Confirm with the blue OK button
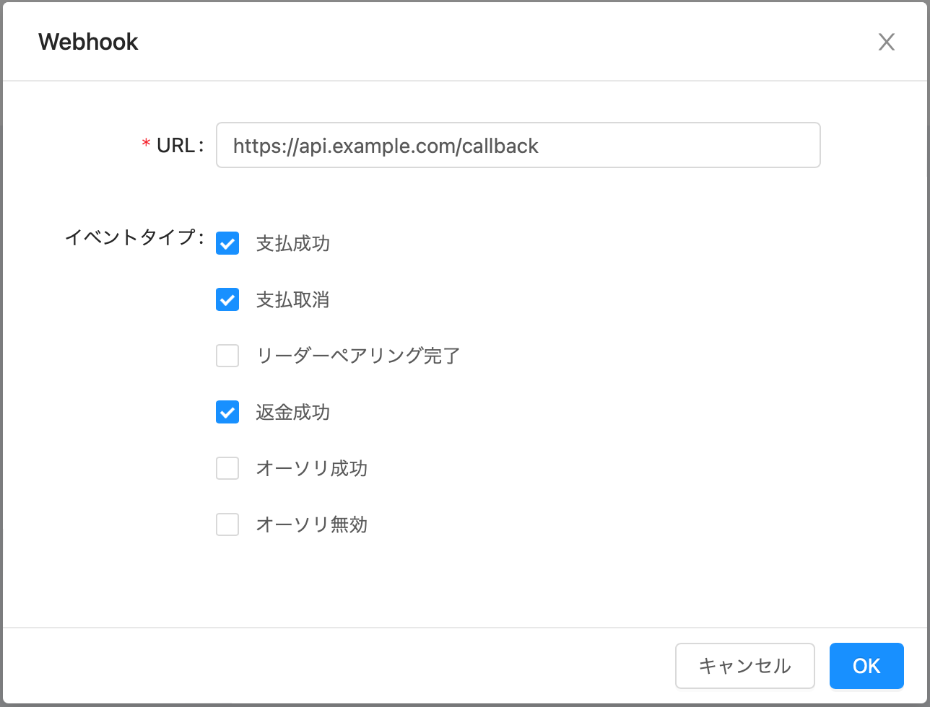This screenshot has width=930, height=707. click(866, 666)
